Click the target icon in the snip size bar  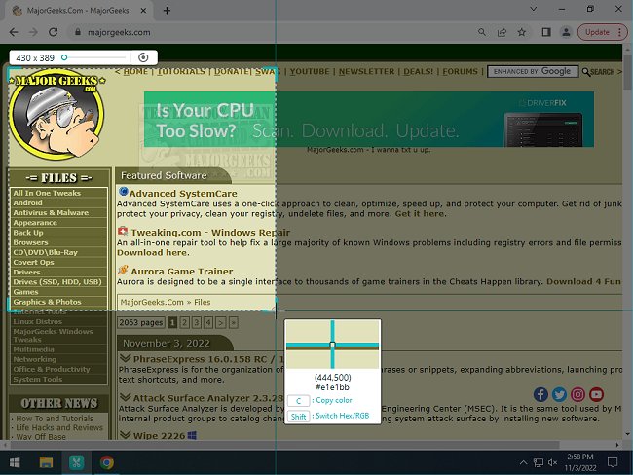[143, 57]
